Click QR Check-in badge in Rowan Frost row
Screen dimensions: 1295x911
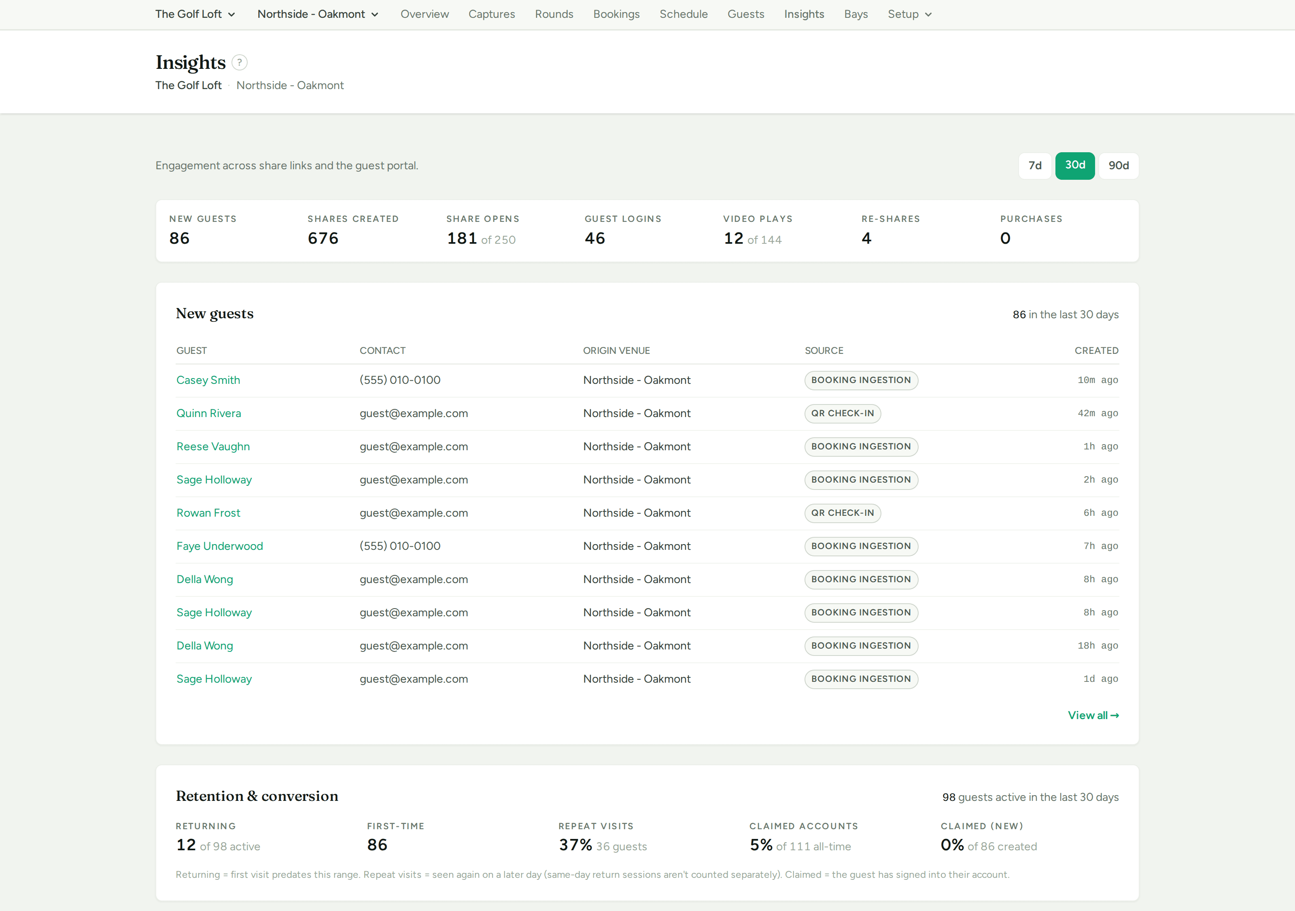click(843, 513)
